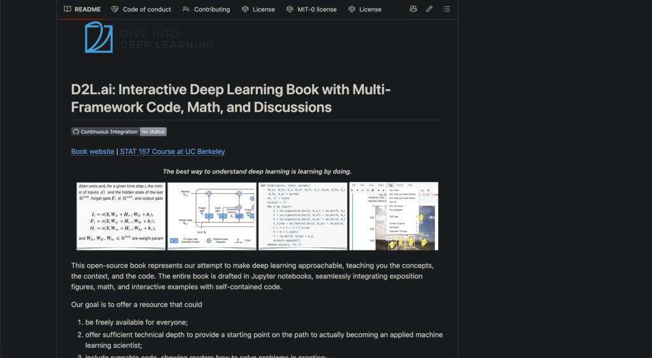This screenshot has height=358, width=652.
Task: Open the Book website link
Action: tap(93, 151)
